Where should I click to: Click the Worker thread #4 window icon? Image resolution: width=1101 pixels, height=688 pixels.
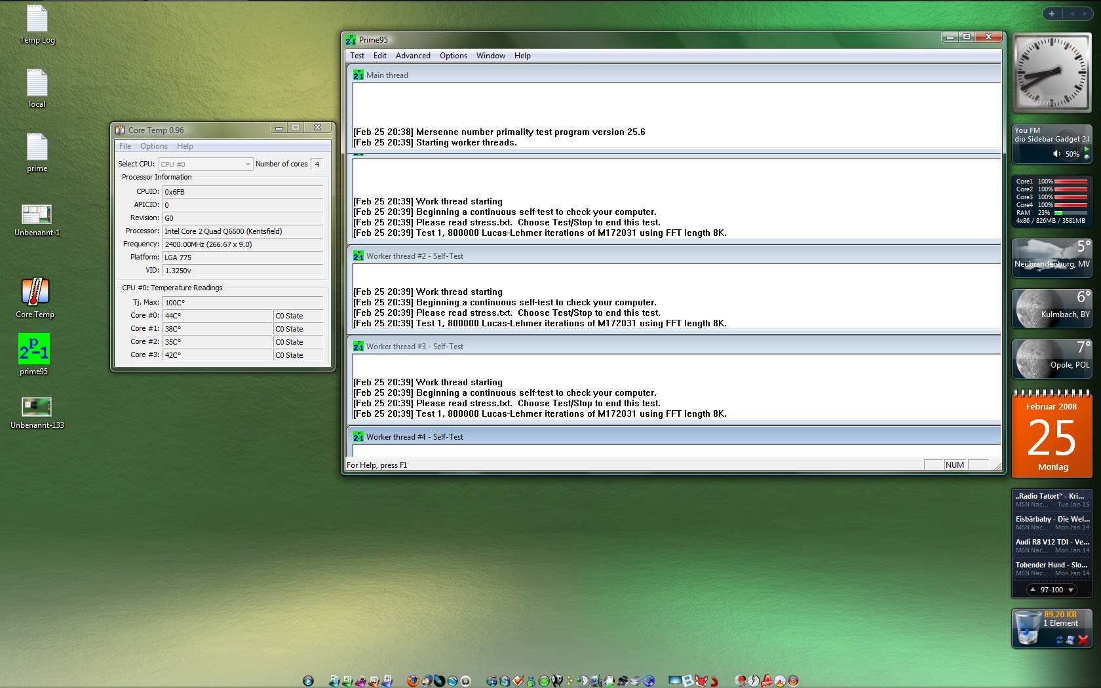click(x=358, y=437)
